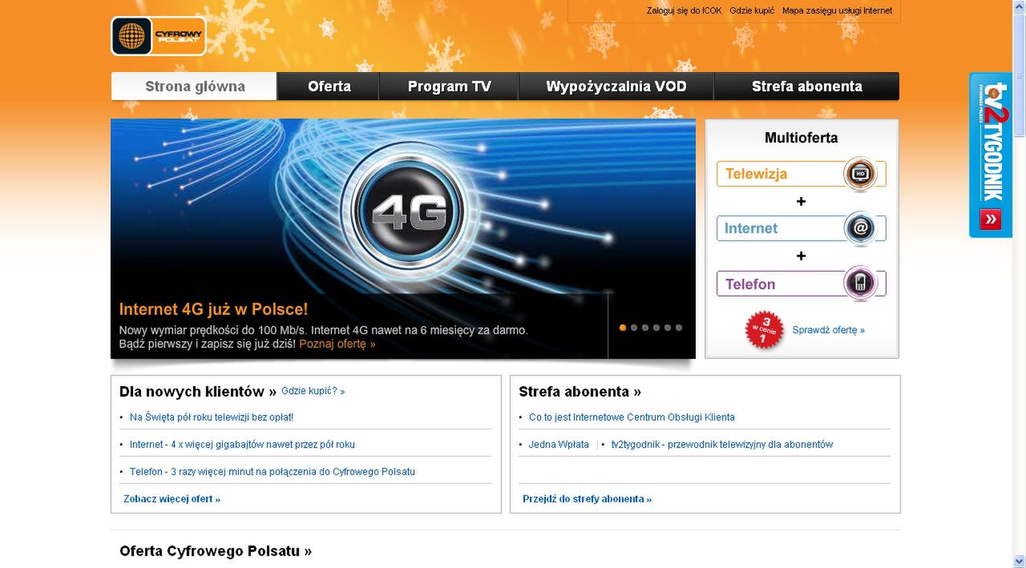Image resolution: width=1026 pixels, height=568 pixels.
Task: Click the Zobacz więcej ofert link
Action: click(172, 499)
